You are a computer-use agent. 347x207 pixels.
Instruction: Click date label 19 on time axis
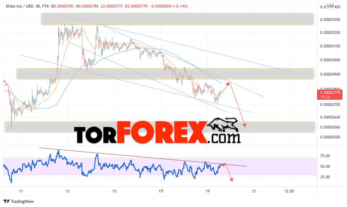[207, 191]
